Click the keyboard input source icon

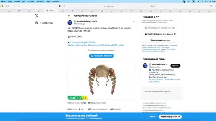click(193, 1)
